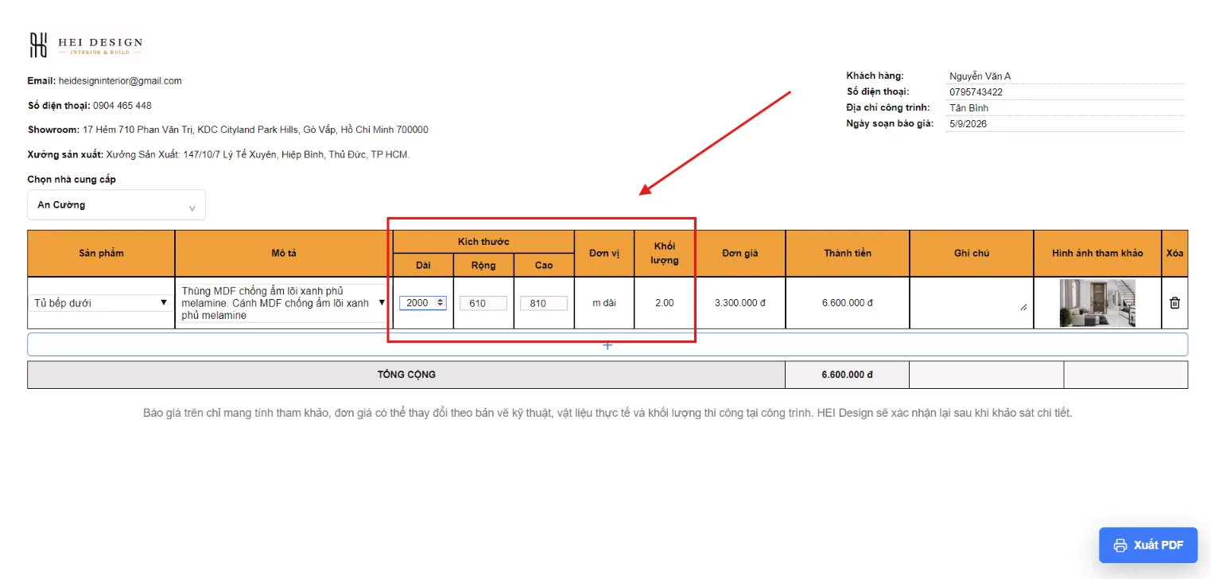Screen dimensions: 1211x579
Task: Click the Ghi chú notes box in the row
Action: tap(972, 303)
